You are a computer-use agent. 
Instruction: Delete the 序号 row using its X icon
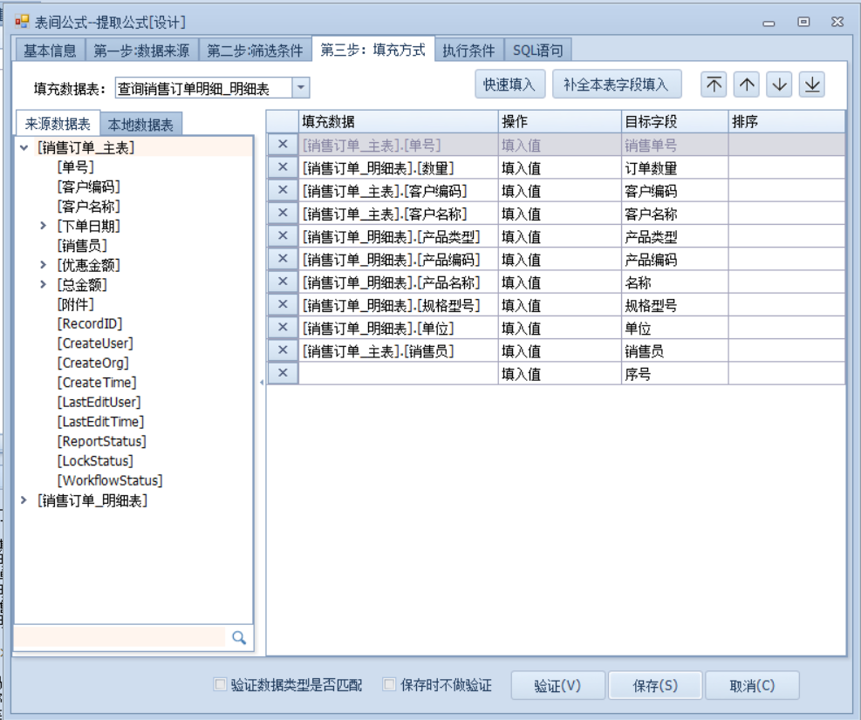click(x=283, y=373)
